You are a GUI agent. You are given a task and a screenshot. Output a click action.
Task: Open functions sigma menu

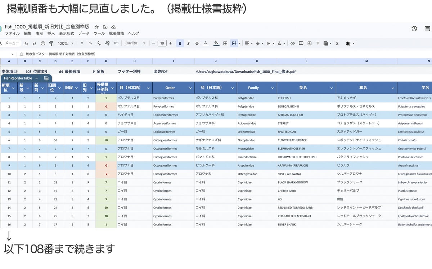337,43
